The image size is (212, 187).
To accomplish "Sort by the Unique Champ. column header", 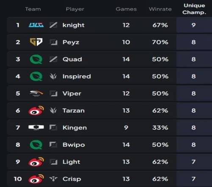I will 194,9.
